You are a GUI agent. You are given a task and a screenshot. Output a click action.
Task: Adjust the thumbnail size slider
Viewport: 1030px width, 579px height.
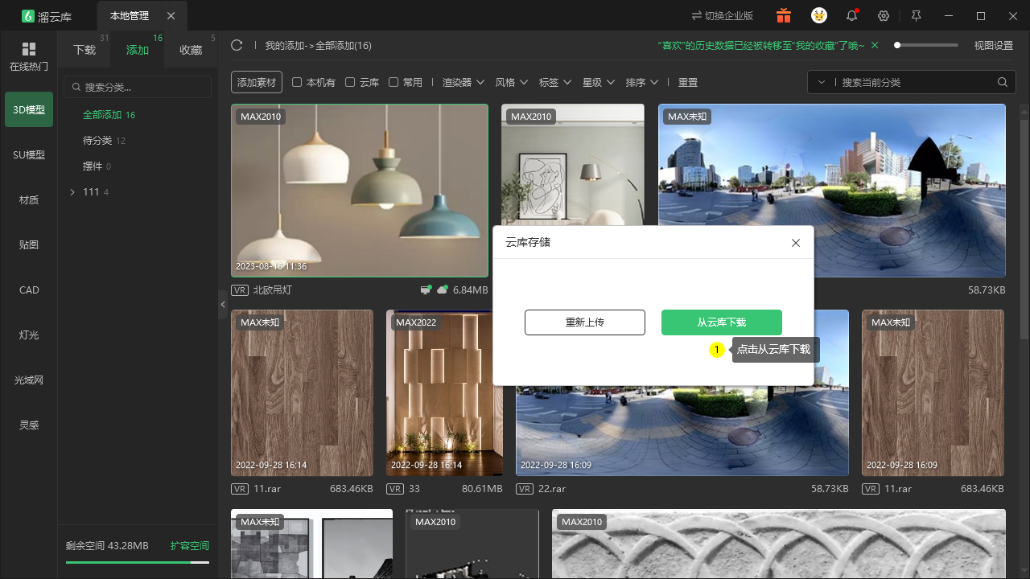click(926, 45)
